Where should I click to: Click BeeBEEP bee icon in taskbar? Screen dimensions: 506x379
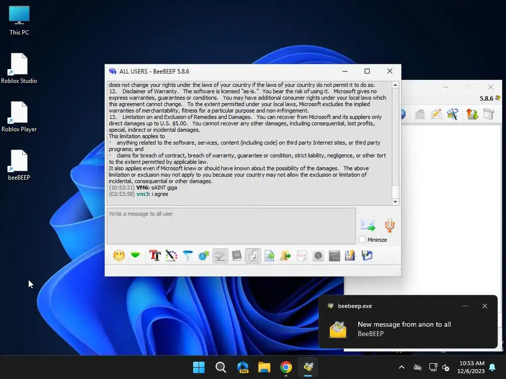(x=308, y=367)
